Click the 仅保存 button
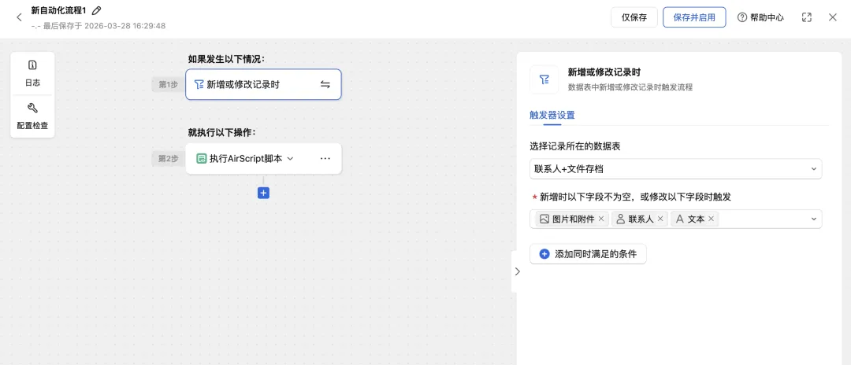The height and width of the screenshot is (365, 851). (x=634, y=17)
